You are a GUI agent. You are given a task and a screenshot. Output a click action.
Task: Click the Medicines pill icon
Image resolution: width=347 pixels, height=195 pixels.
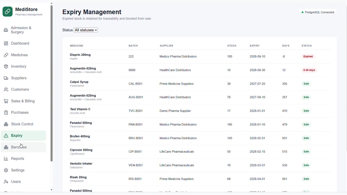[6, 55]
